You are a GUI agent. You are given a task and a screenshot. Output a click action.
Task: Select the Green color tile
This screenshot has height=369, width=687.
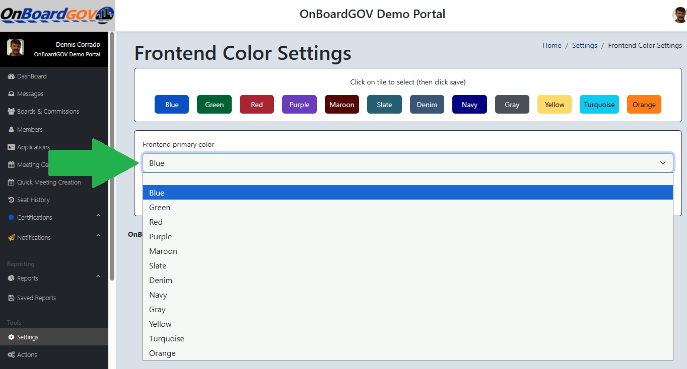214,105
